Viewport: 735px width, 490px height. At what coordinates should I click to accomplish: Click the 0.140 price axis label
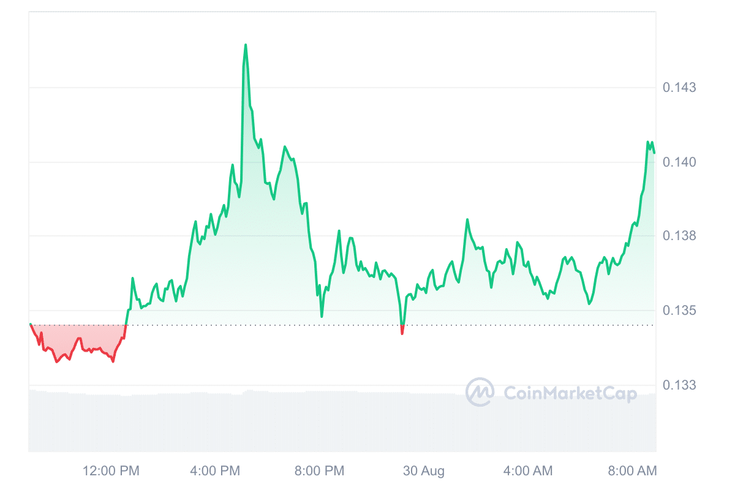coord(679,162)
